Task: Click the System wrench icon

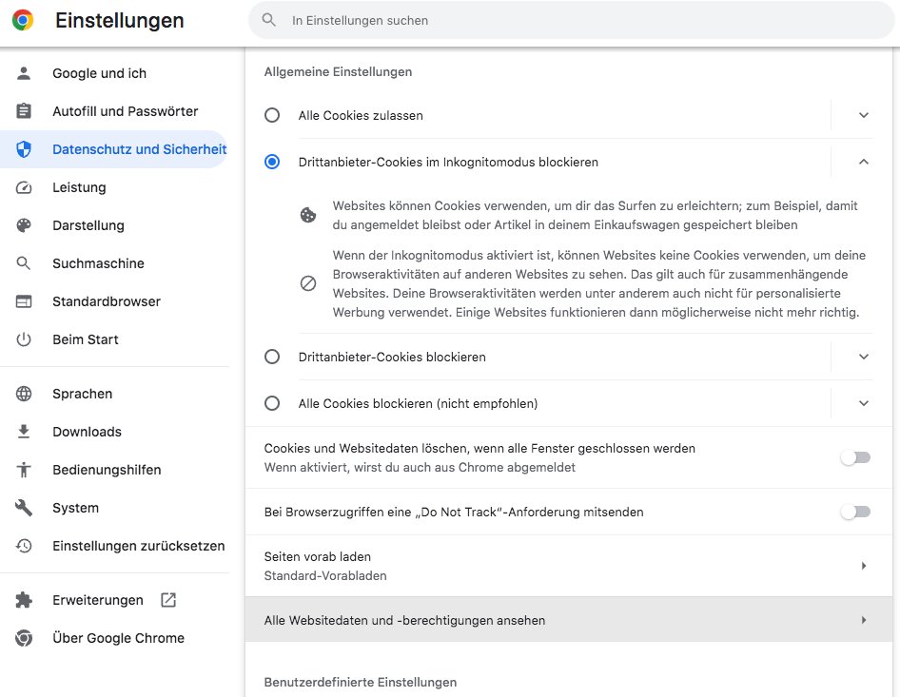Action: click(24, 508)
